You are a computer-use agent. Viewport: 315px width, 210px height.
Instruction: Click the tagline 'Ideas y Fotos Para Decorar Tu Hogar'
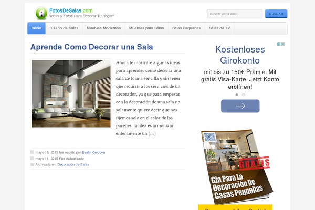pyautogui.click(x=81, y=16)
